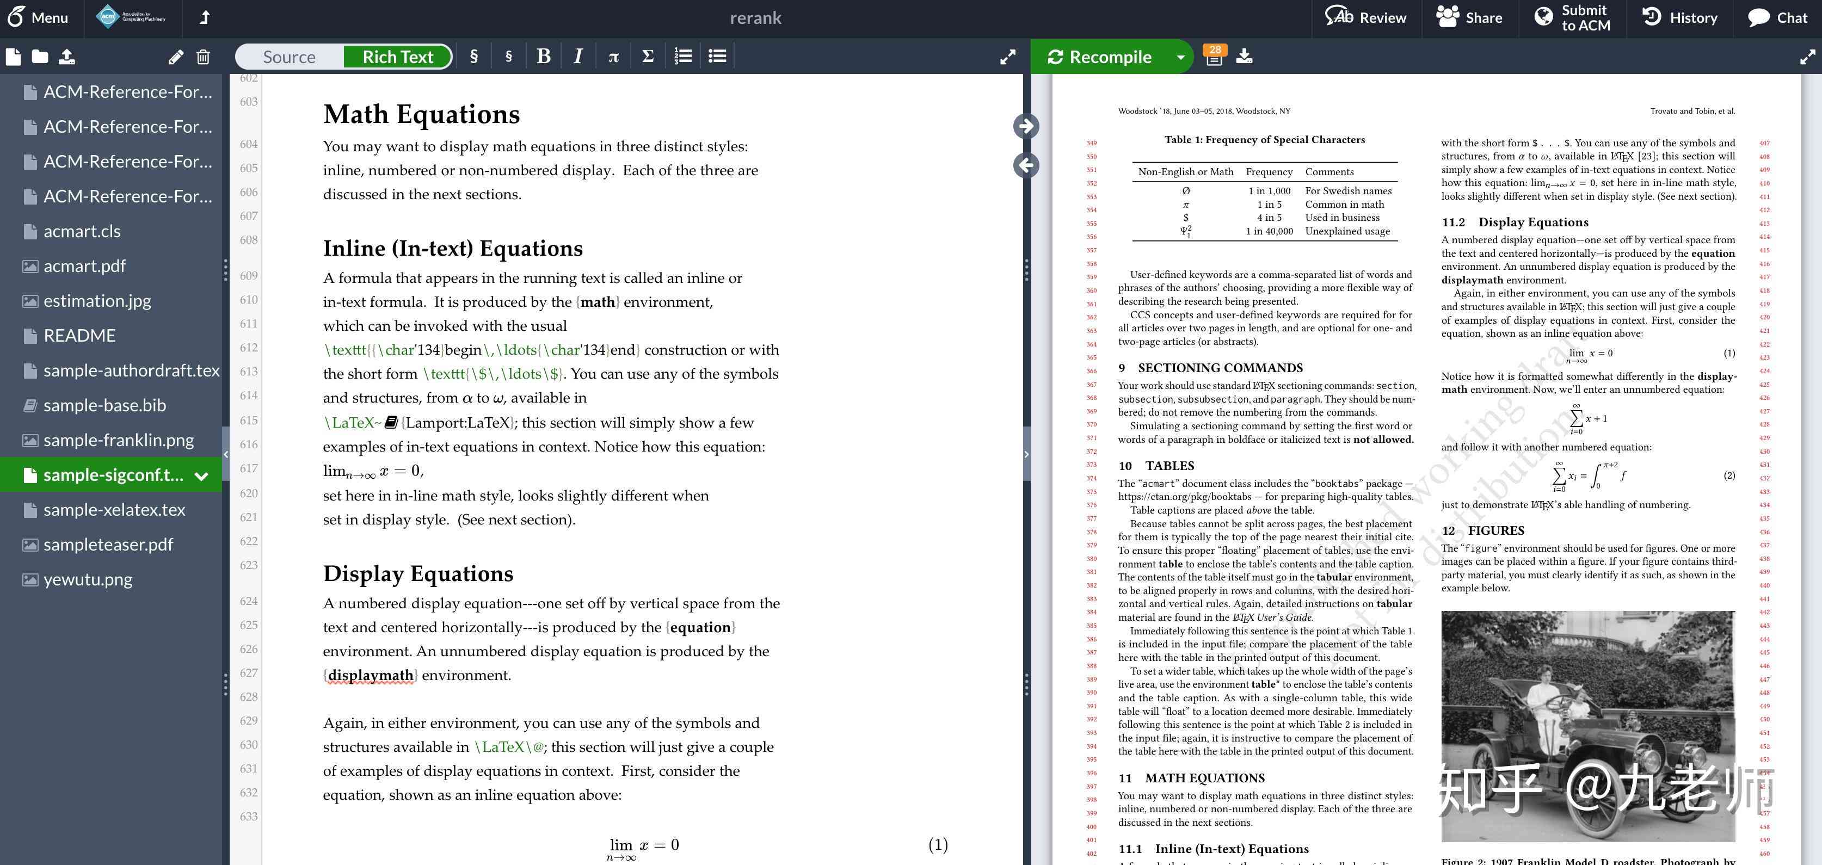
Task: Click the upload file icon
Action: pos(66,57)
